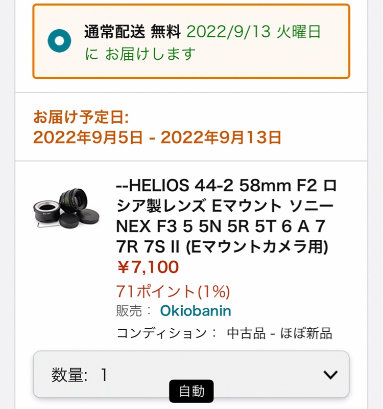Select the 2022/9/13 火曜日 delivery date text

[x=253, y=32]
